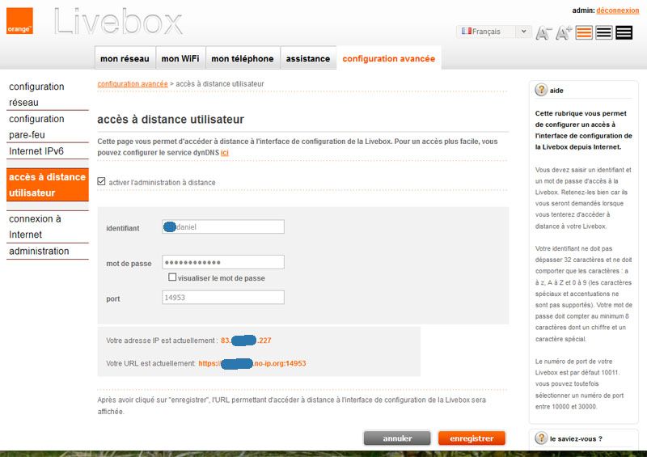
Task: Click the 'identifiant' field label
Action: pyautogui.click(x=123, y=228)
